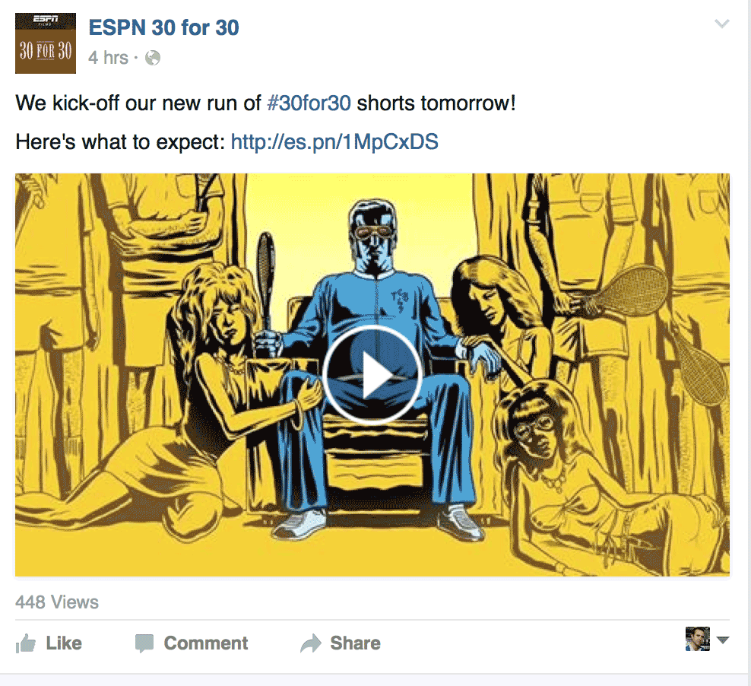The width and height of the screenshot is (751, 686).
Task: Click the thumbs-up Like icon
Action: click(x=26, y=643)
